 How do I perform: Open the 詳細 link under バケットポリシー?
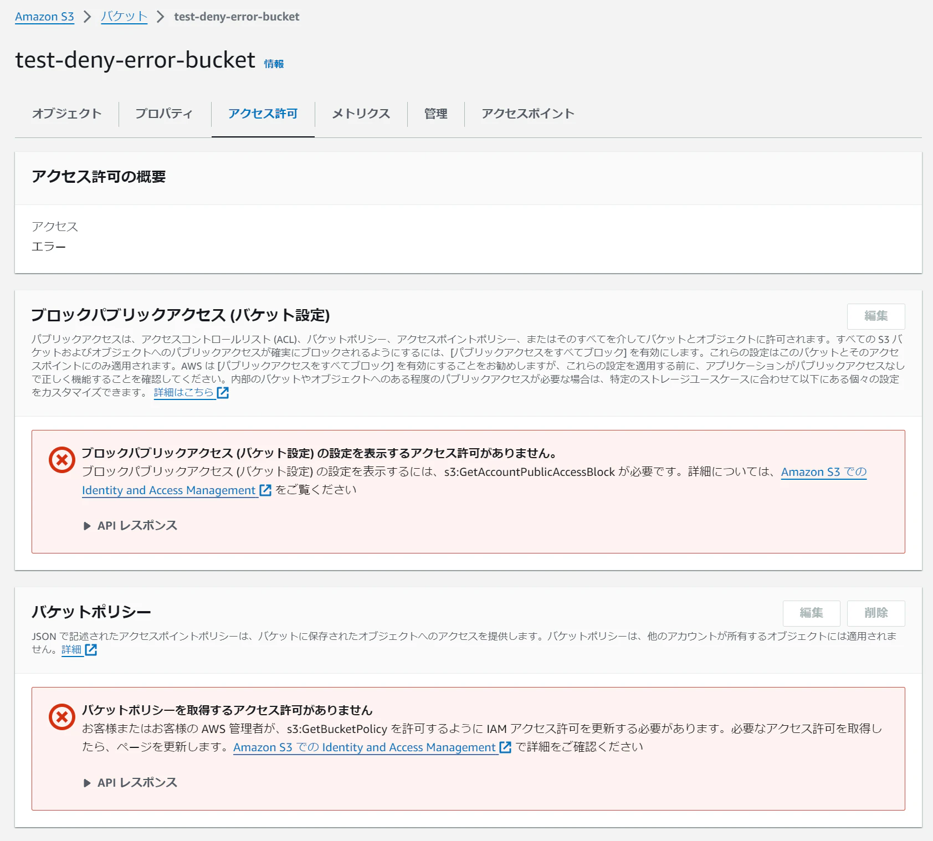coord(71,649)
